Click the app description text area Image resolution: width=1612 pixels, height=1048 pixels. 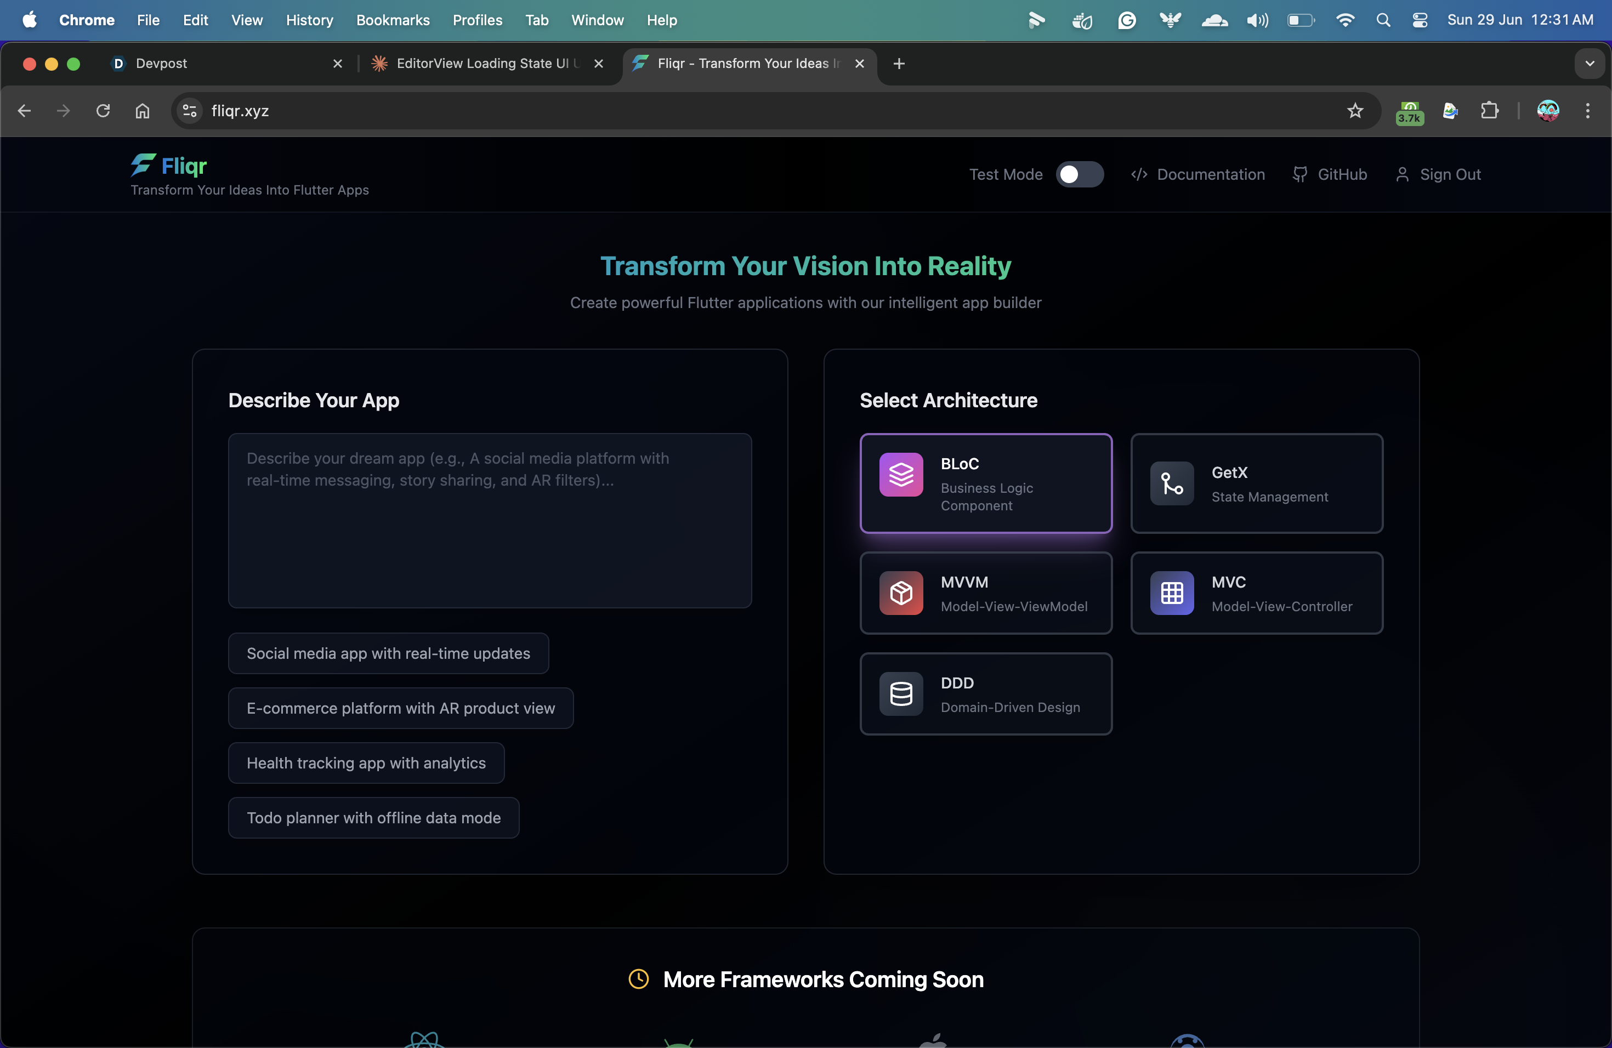pos(490,521)
